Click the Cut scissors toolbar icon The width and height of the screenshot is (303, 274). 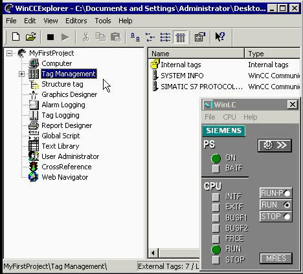click(85, 37)
